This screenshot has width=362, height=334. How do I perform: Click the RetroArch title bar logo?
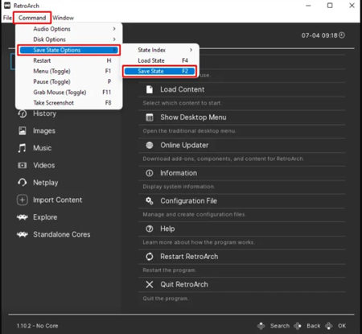(x=7, y=6)
